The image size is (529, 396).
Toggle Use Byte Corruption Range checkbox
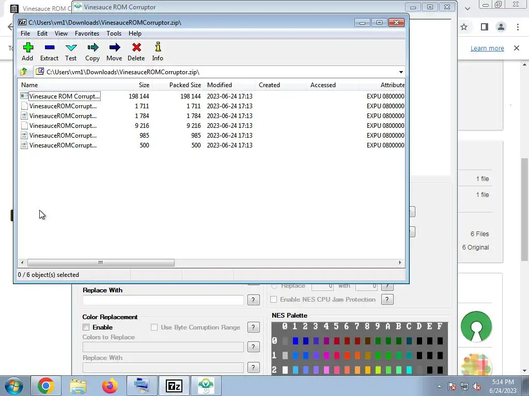[x=154, y=327]
